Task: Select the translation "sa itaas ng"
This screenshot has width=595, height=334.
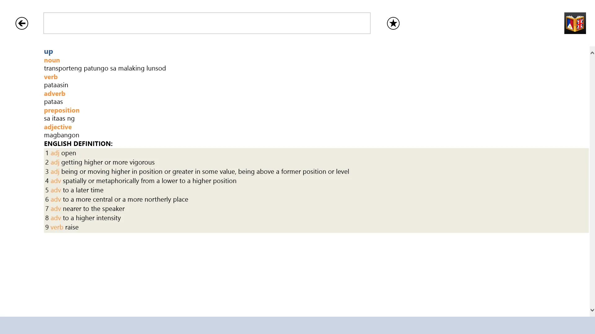Action: 59,118
